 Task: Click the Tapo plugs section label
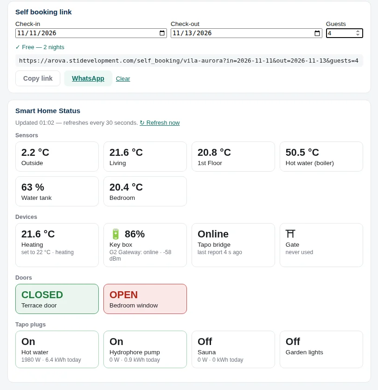click(31, 324)
